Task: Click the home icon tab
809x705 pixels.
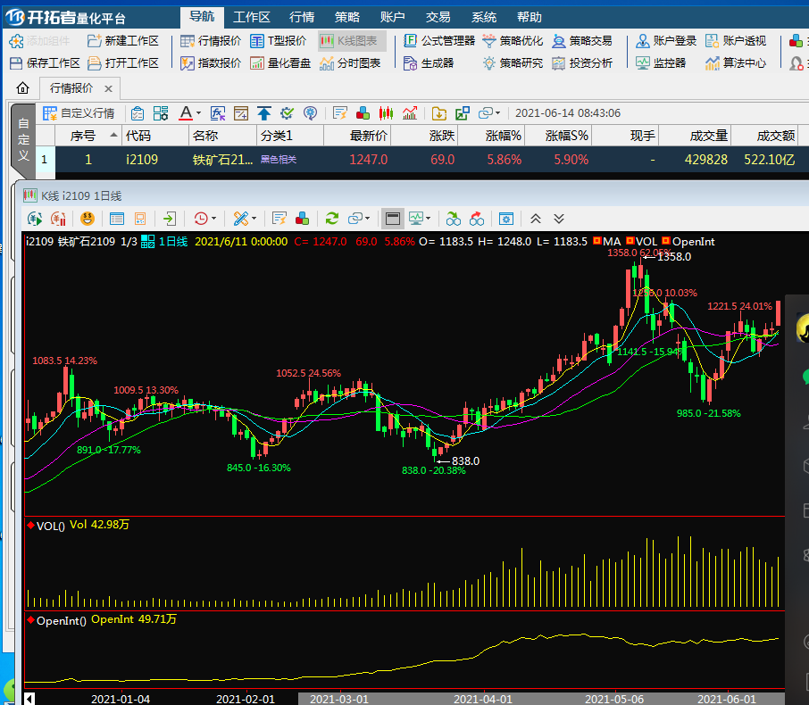Action: pyautogui.click(x=22, y=88)
